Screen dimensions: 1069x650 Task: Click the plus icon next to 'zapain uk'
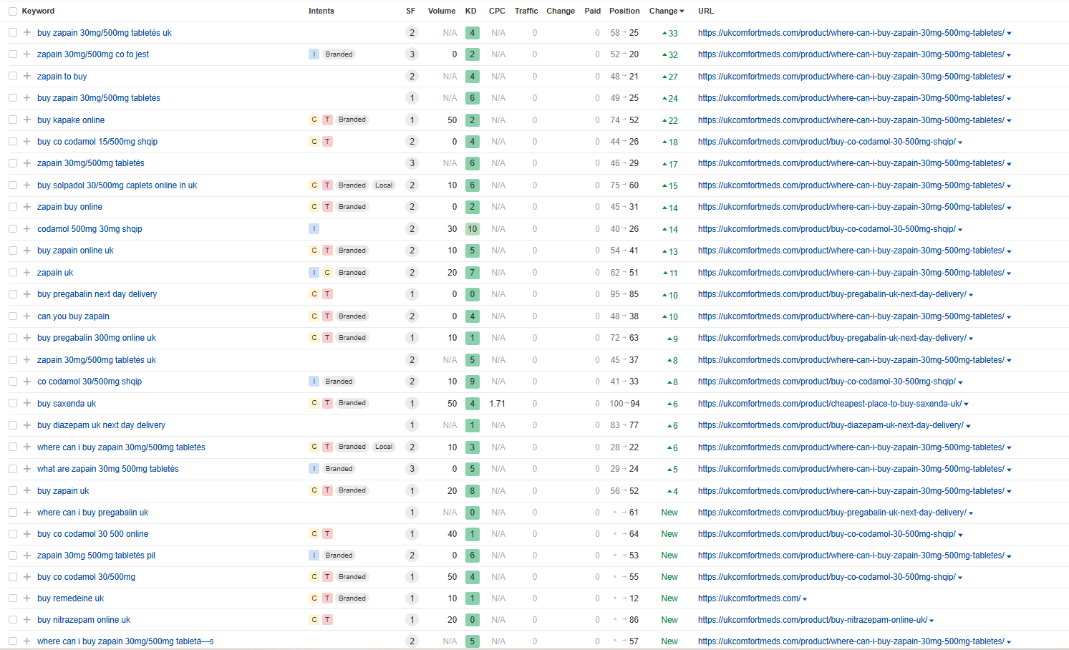(27, 273)
